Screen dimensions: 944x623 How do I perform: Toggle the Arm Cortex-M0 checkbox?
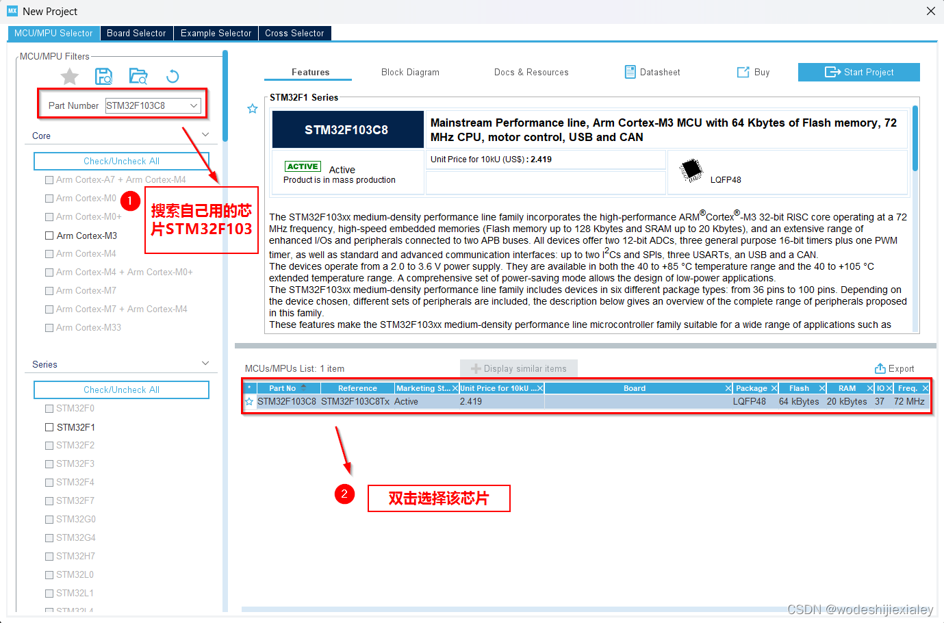coord(49,199)
